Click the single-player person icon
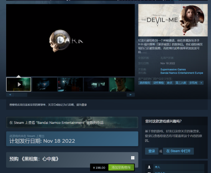The width and height of the screenshot is (211, 173). click(x=149, y=167)
